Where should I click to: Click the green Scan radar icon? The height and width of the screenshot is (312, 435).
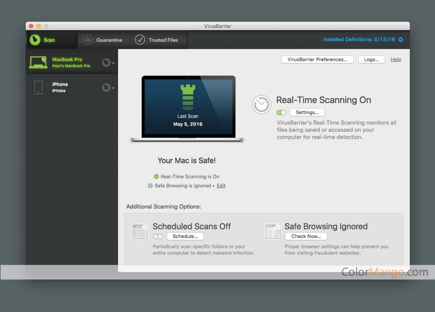click(35, 40)
